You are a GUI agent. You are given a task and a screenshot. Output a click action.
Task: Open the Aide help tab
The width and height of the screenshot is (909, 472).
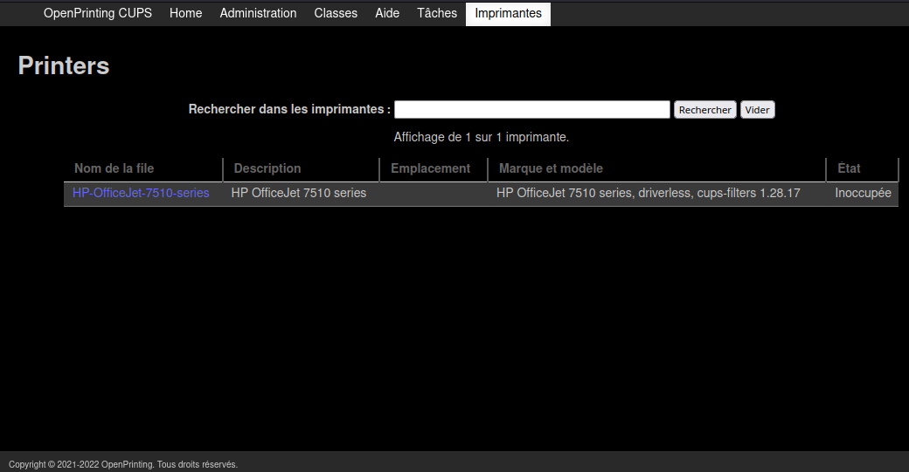pos(387,13)
